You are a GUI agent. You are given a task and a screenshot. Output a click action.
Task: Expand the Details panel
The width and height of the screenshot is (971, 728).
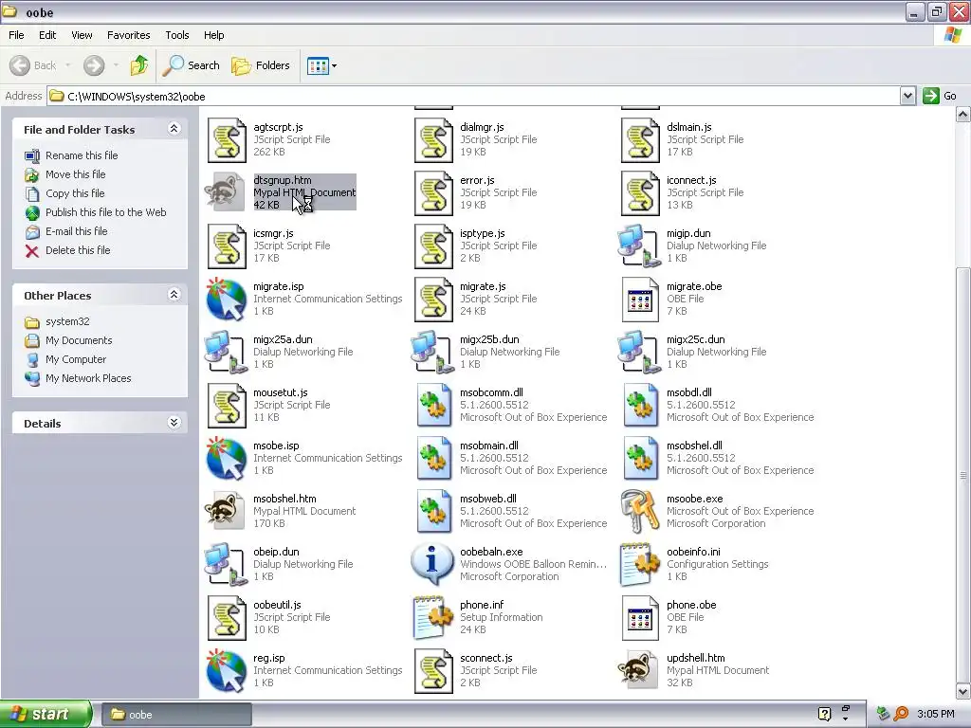pos(174,422)
